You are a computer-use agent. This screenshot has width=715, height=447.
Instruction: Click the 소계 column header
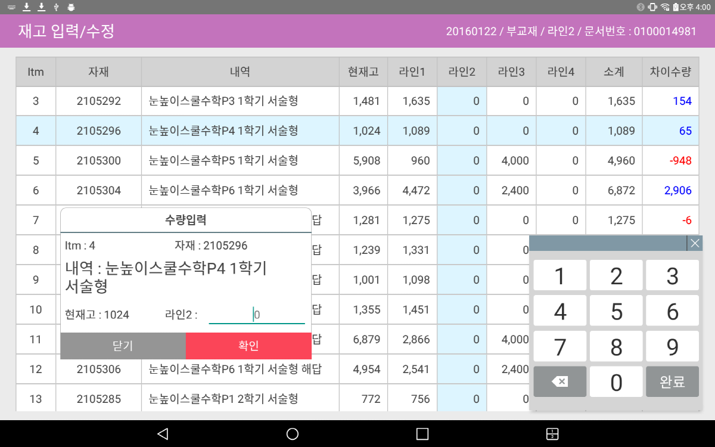pyautogui.click(x=614, y=72)
